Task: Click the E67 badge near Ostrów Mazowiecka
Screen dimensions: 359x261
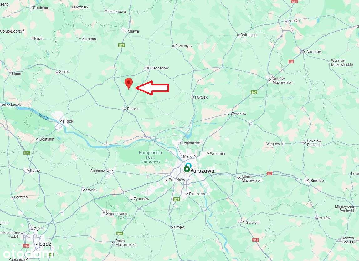Action: pos(254,92)
